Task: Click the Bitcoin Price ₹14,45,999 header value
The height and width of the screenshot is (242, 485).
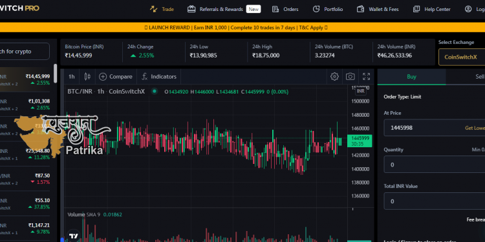Action: coord(78,55)
